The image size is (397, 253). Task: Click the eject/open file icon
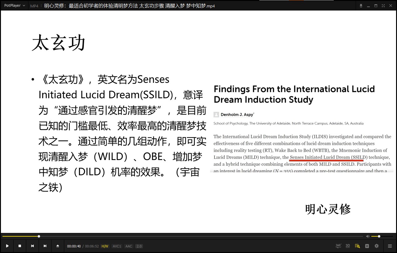tap(58, 246)
